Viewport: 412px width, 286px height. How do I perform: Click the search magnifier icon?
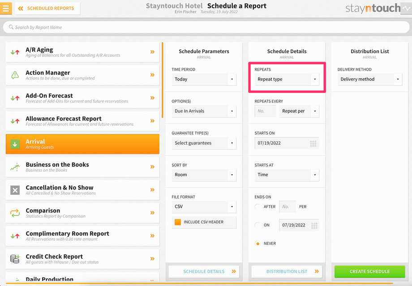point(11,27)
